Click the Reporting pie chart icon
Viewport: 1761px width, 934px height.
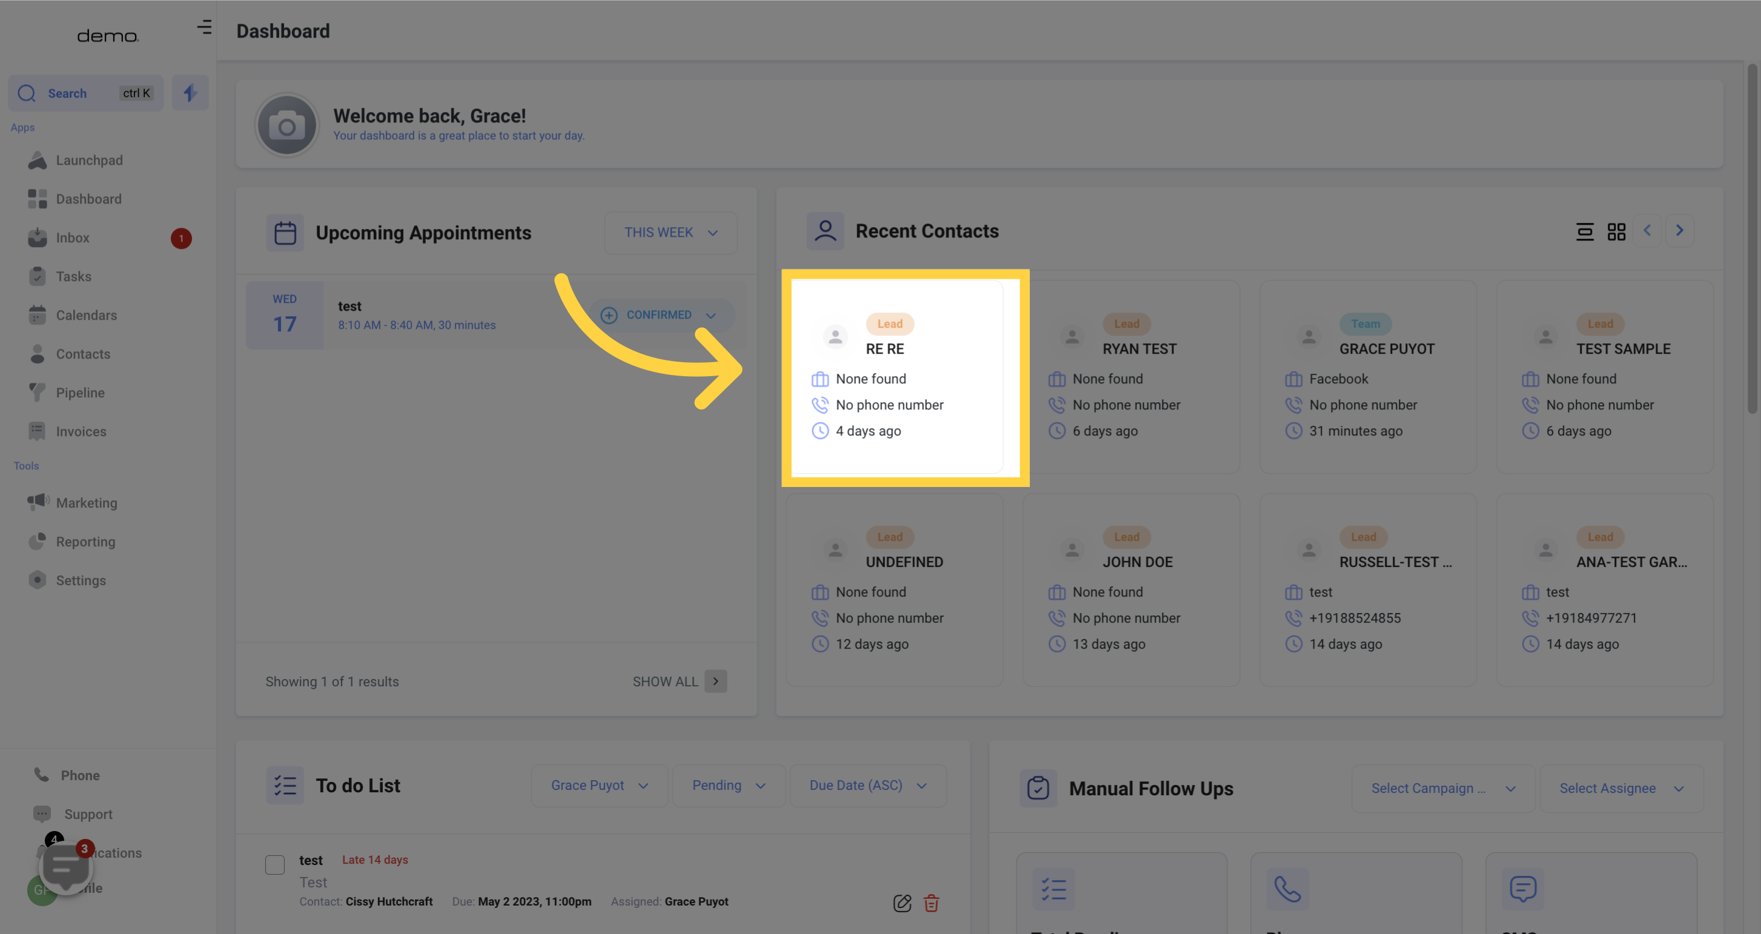point(38,542)
